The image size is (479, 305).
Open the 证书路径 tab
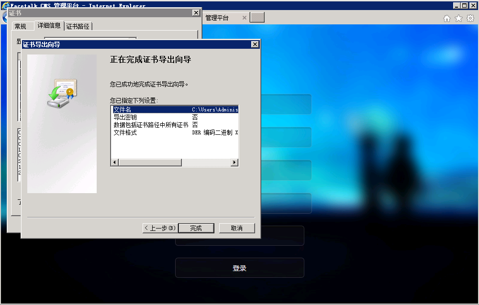pyautogui.click(x=78, y=26)
